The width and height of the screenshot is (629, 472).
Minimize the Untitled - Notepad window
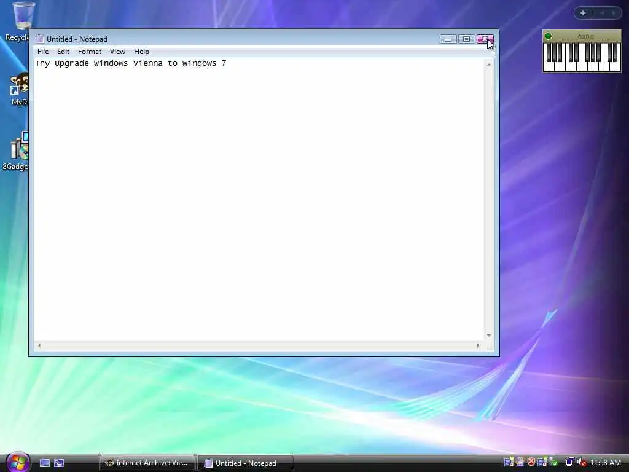(448, 39)
